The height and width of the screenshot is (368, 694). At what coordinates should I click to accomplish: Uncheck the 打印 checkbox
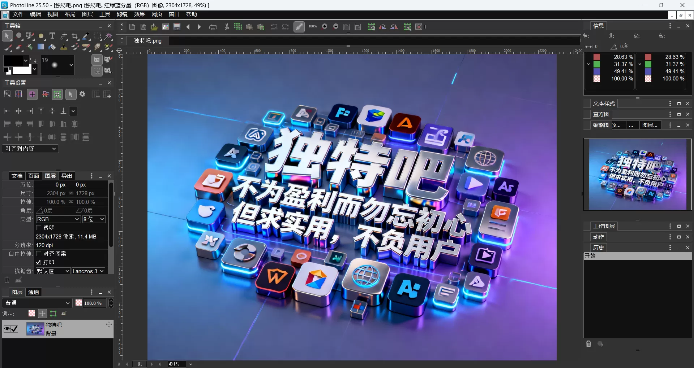(39, 262)
